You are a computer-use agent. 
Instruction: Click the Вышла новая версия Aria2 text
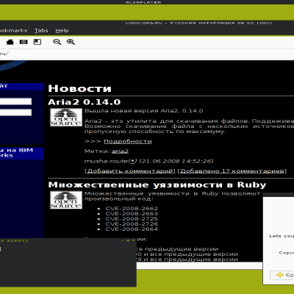tap(144, 111)
